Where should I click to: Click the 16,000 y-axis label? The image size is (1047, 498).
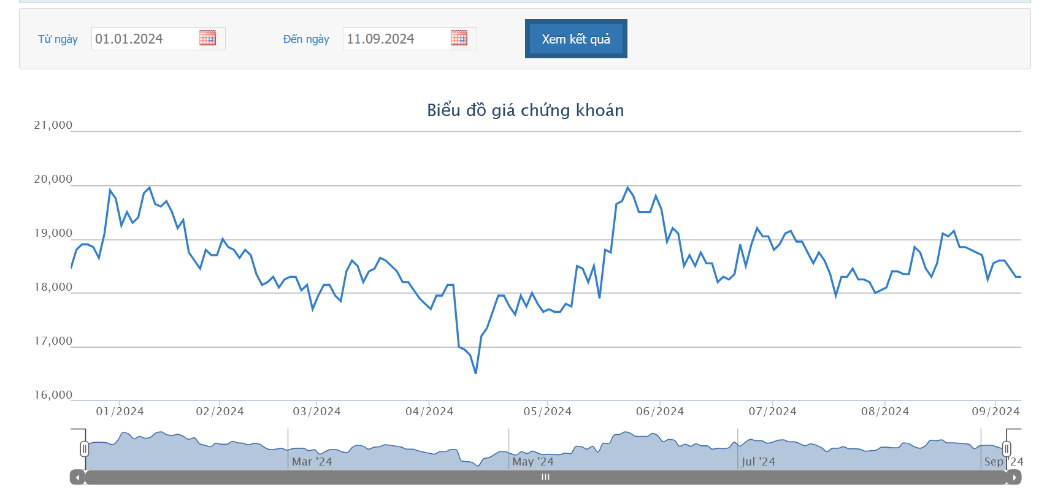tap(53, 395)
